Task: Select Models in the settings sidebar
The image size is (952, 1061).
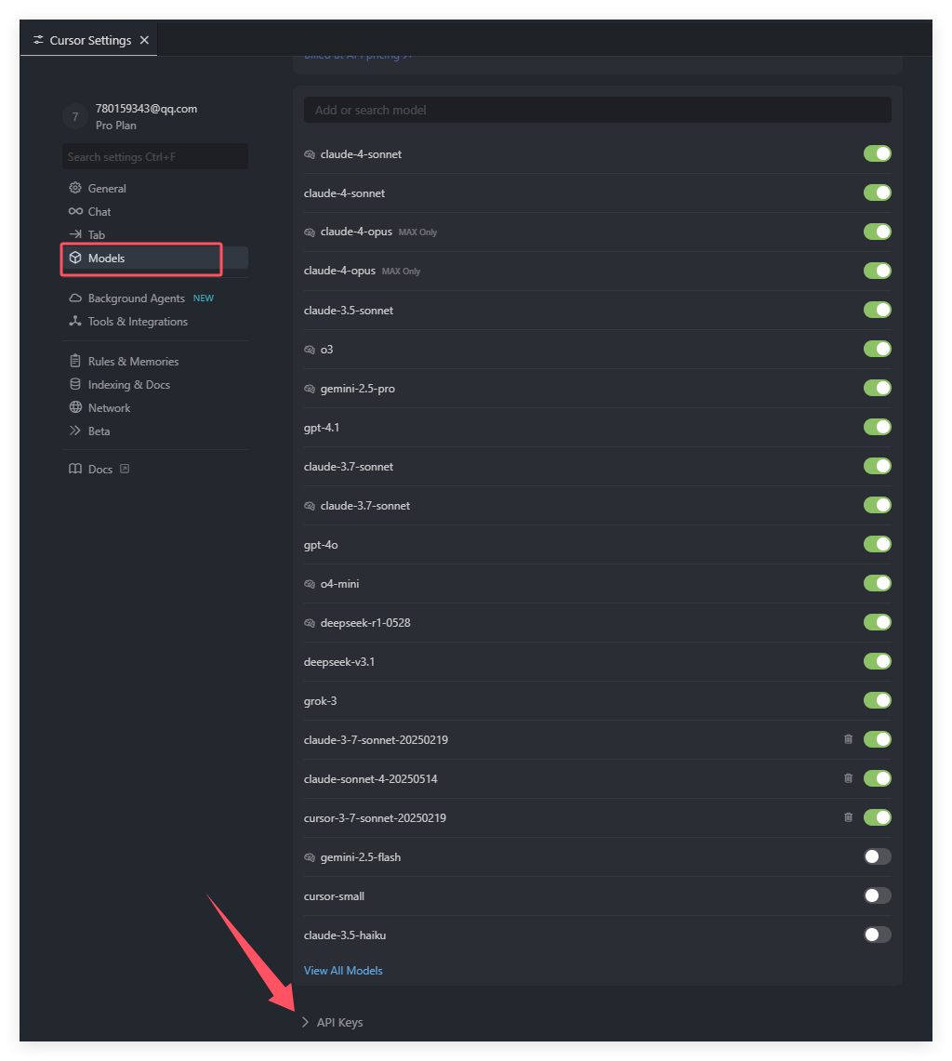Action: point(155,258)
